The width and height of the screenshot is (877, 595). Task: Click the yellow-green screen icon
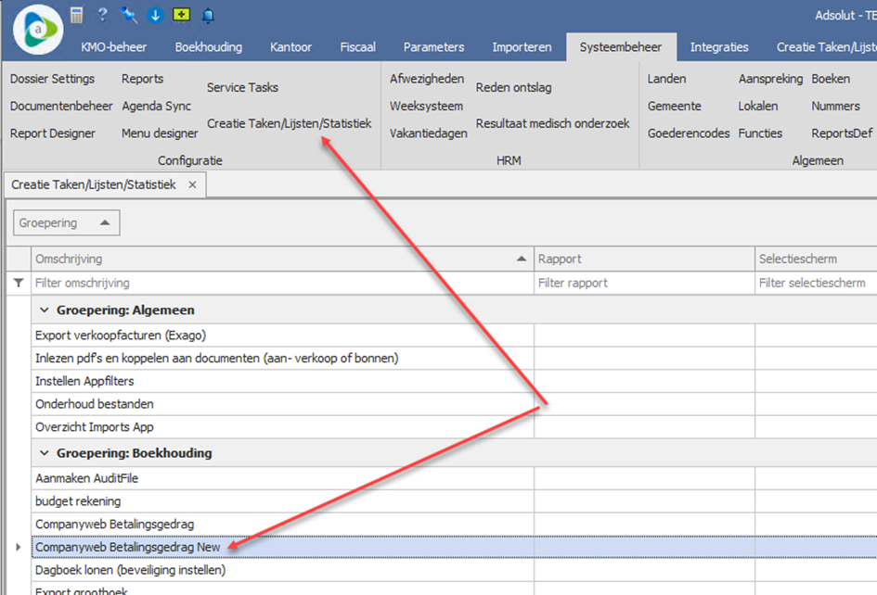[x=181, y=15]
